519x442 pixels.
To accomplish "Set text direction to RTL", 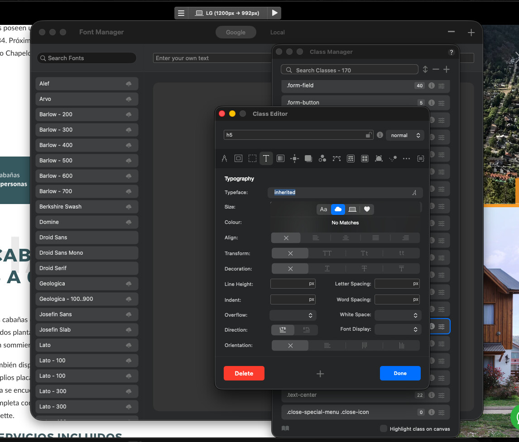I will point(307,330).
